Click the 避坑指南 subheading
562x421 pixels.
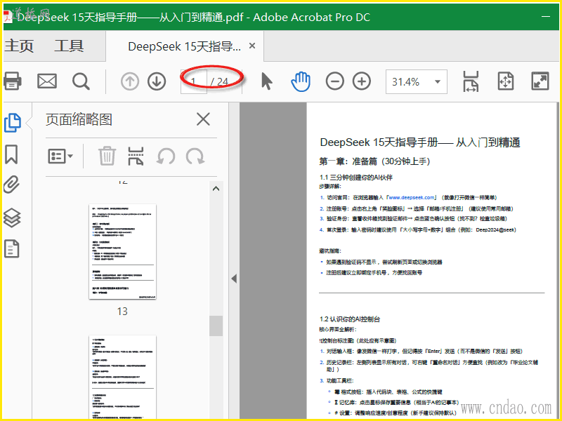click(330, 251)
